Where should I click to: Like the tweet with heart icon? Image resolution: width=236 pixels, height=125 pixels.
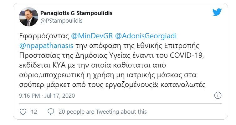click(23, 112)
